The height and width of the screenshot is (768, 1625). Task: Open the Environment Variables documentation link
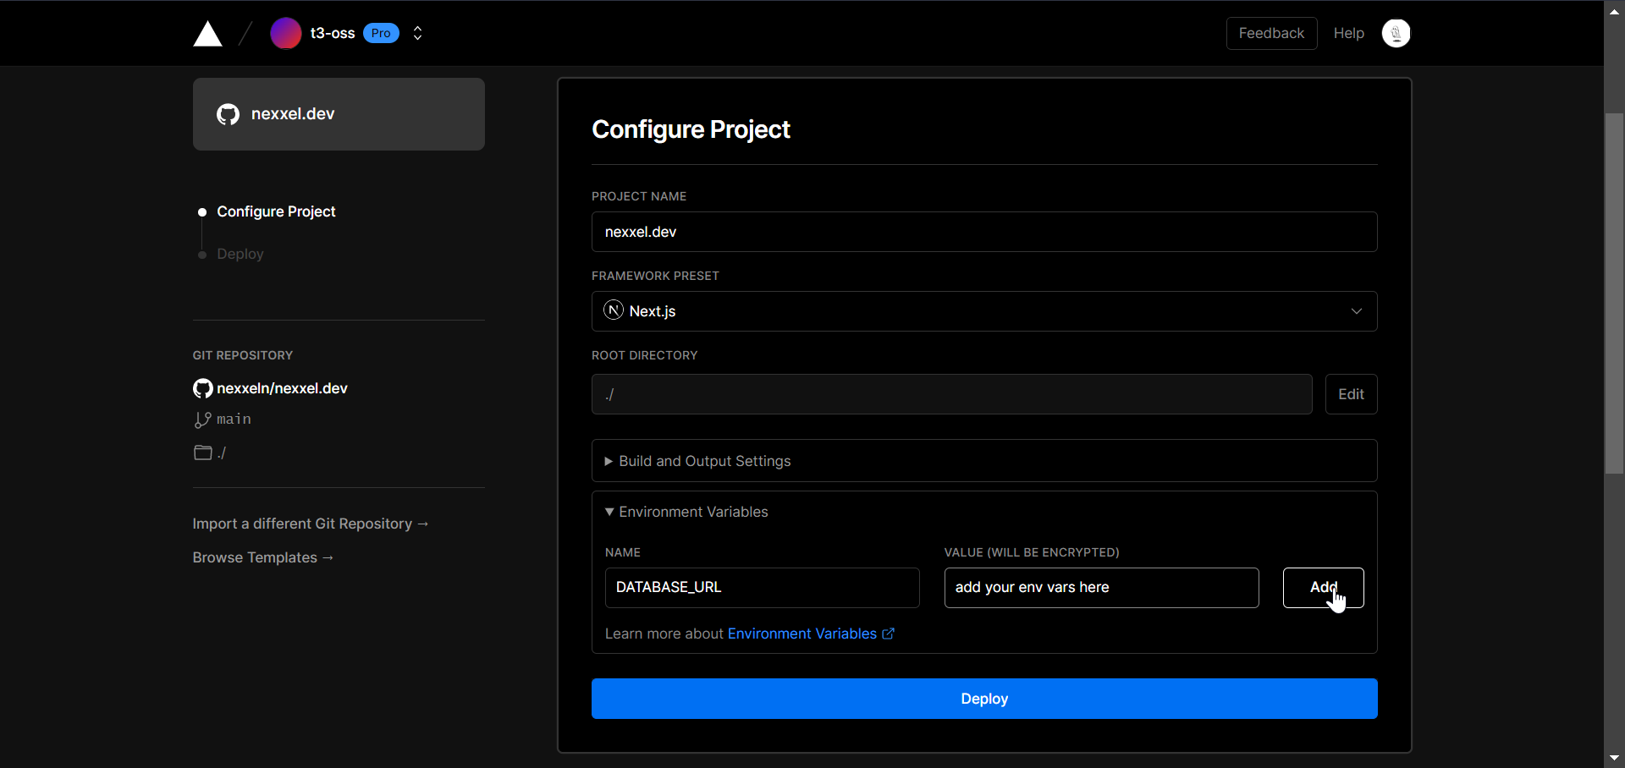tap(802, 634)
